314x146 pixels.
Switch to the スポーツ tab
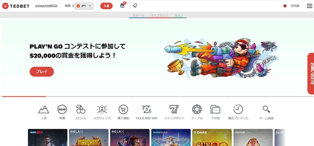[138, 15]
